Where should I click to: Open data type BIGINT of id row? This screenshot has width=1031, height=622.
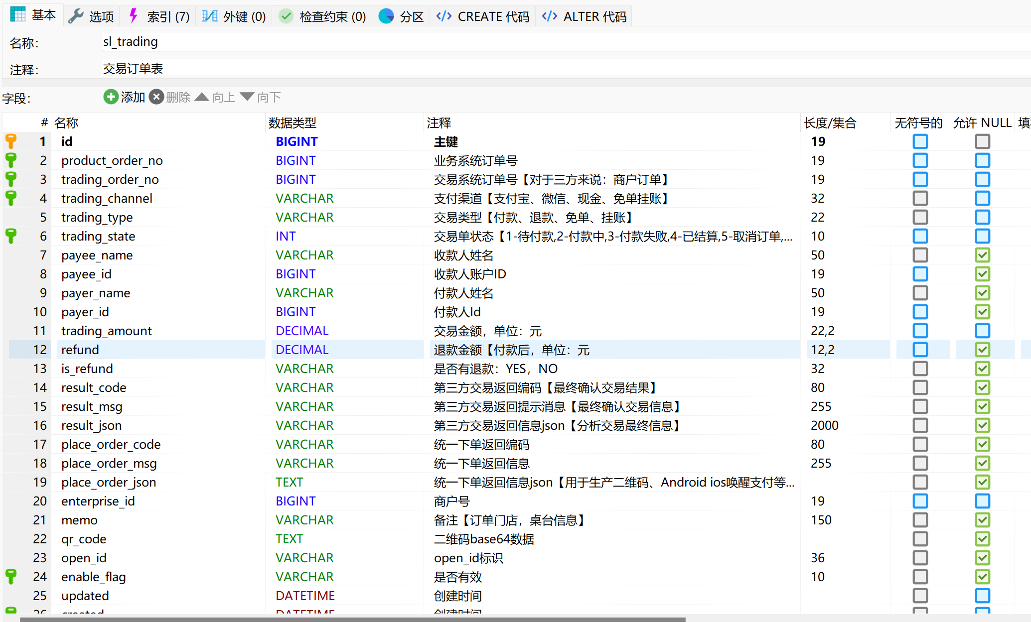point(296,141)
